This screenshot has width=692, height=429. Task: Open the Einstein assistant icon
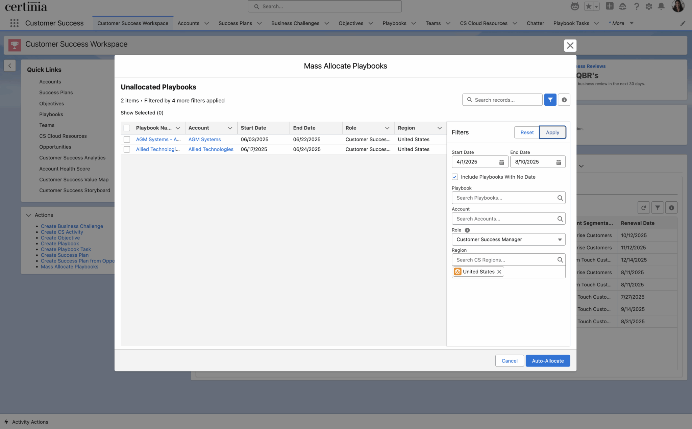pyautogui.click(x=575, y=6)
